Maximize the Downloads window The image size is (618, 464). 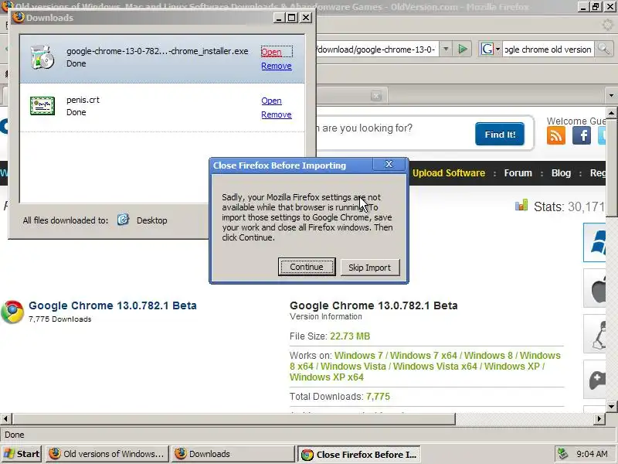tap(292, 18)
